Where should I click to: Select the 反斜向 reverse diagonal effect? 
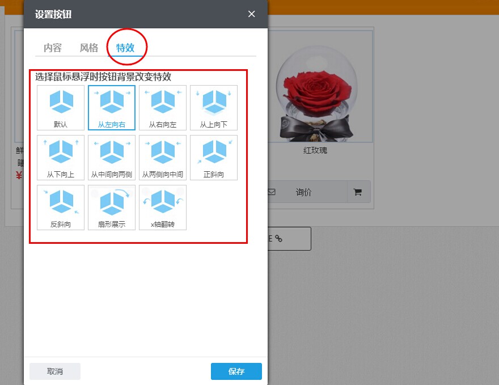pos(61,208)
